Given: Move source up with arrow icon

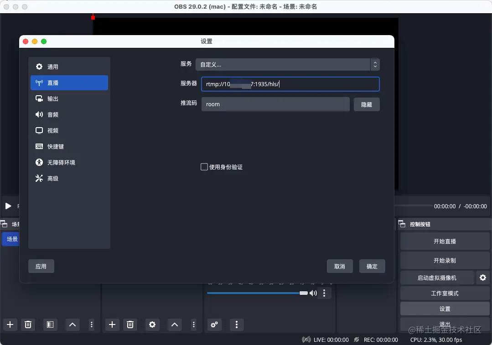Looking at the screenshot, I should [x=175, y=324].
